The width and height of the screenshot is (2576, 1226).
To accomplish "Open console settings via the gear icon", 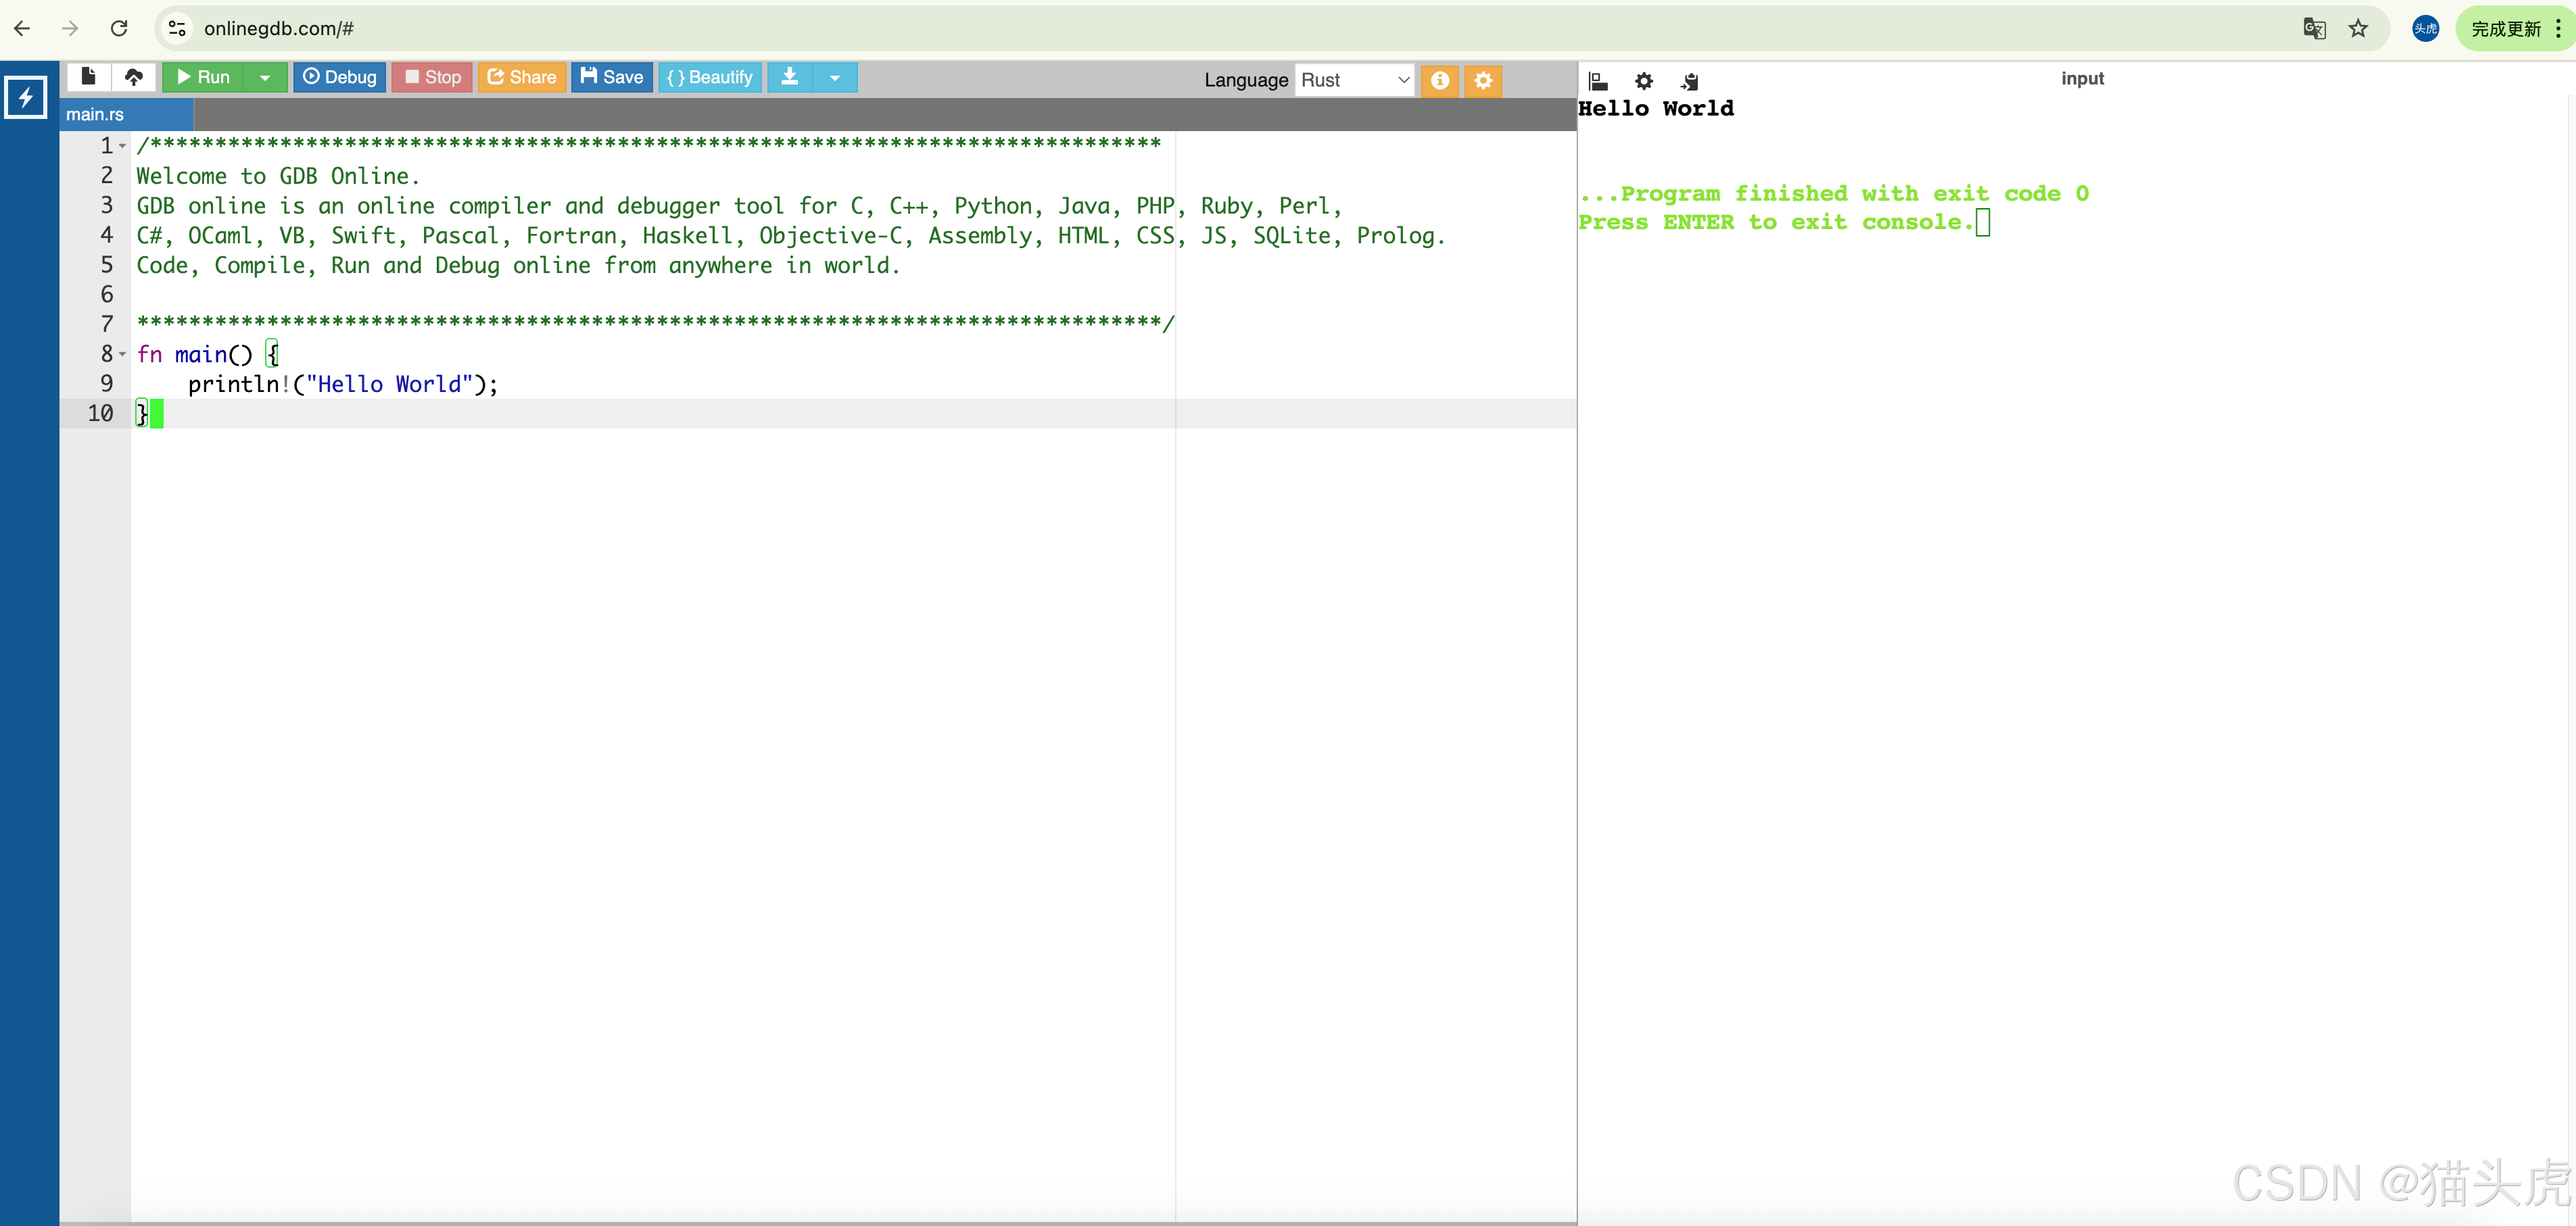I will pyautogui.click(x=1644, y=82).
